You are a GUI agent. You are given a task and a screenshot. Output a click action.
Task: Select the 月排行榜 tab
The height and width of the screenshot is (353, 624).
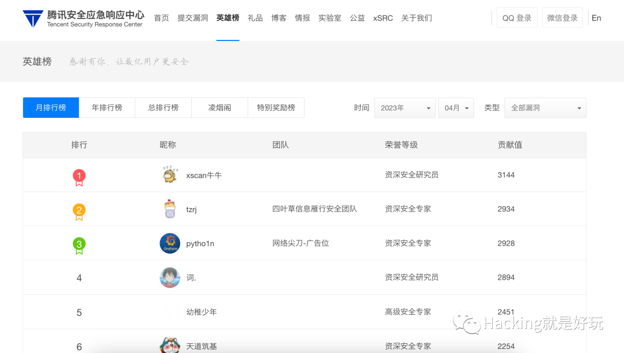pyautogui.click(x=51, y=107)
